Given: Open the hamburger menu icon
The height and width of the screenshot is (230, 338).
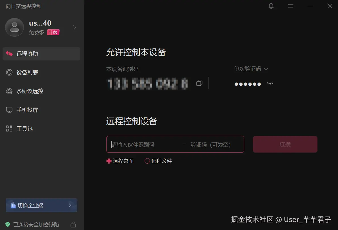Looking at the screenshot, I should click(x=291, y=6).
